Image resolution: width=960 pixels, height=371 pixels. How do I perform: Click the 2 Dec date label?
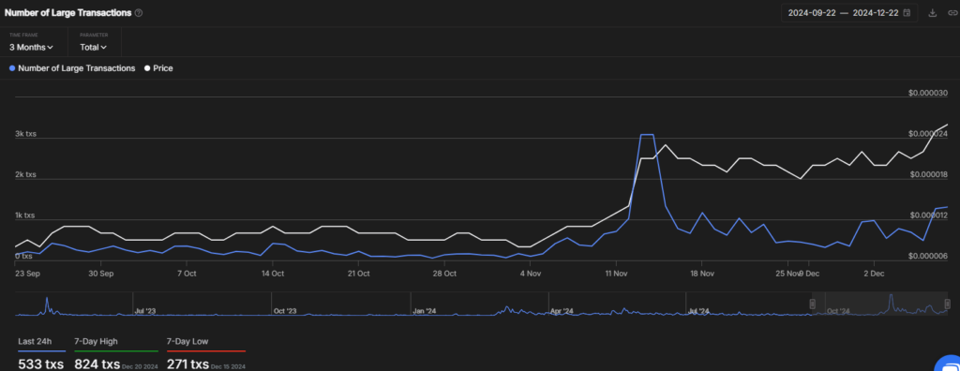coord(874,274)
